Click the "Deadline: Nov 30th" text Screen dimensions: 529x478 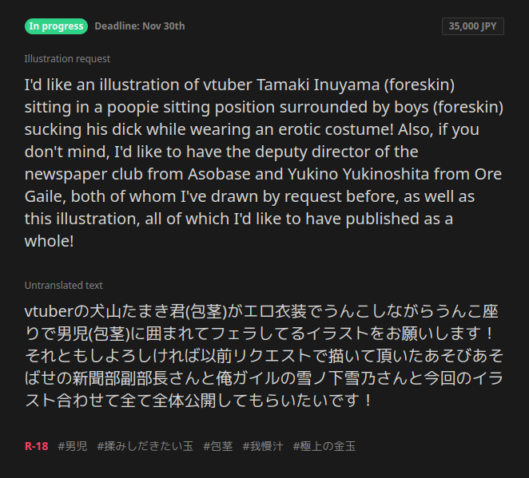[139, 26]
